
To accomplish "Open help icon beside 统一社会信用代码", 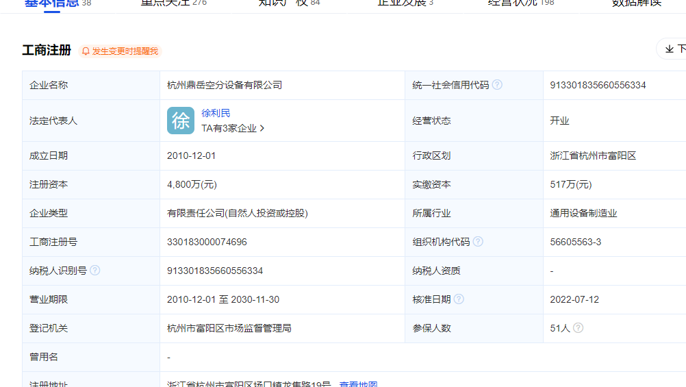I will click(x=497, y=84).
